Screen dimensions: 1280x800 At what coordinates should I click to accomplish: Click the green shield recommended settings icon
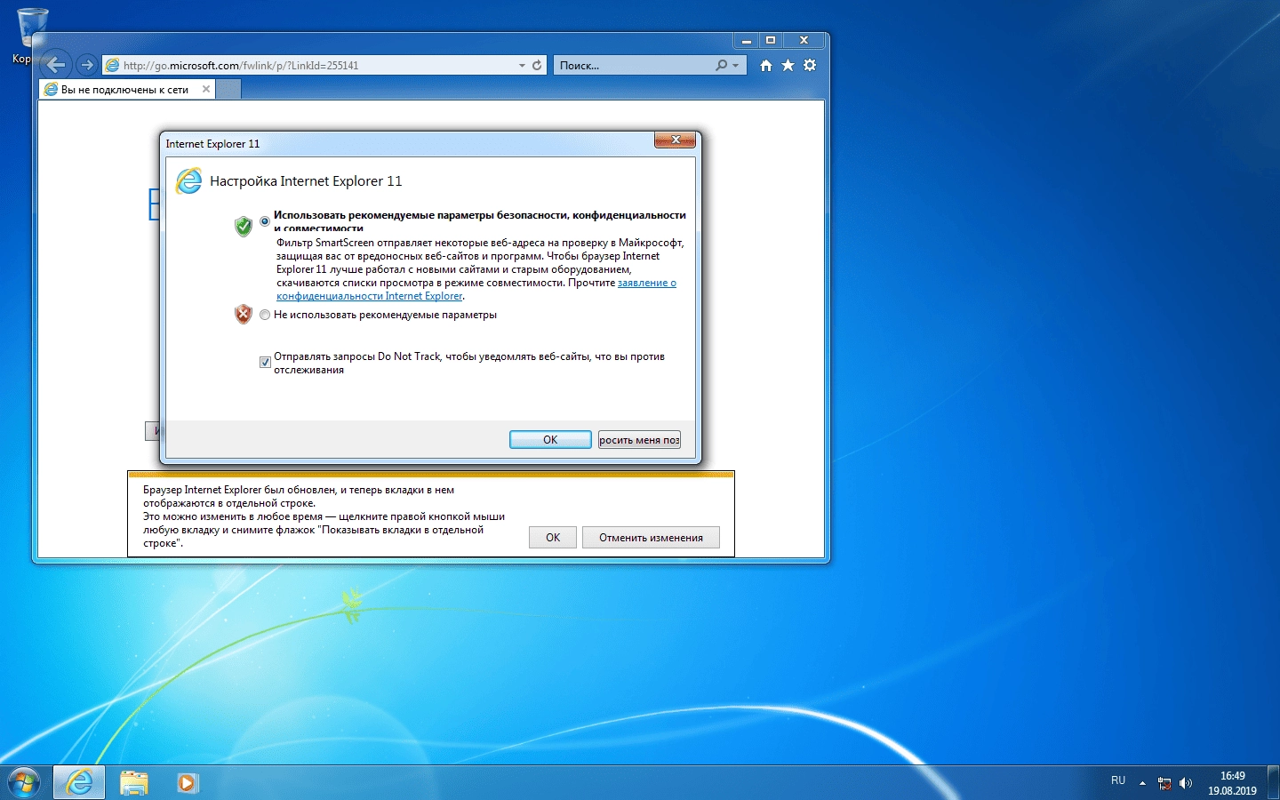click(244, 226)
